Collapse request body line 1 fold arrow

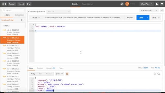pyautogui.click(x=33, y=25)
